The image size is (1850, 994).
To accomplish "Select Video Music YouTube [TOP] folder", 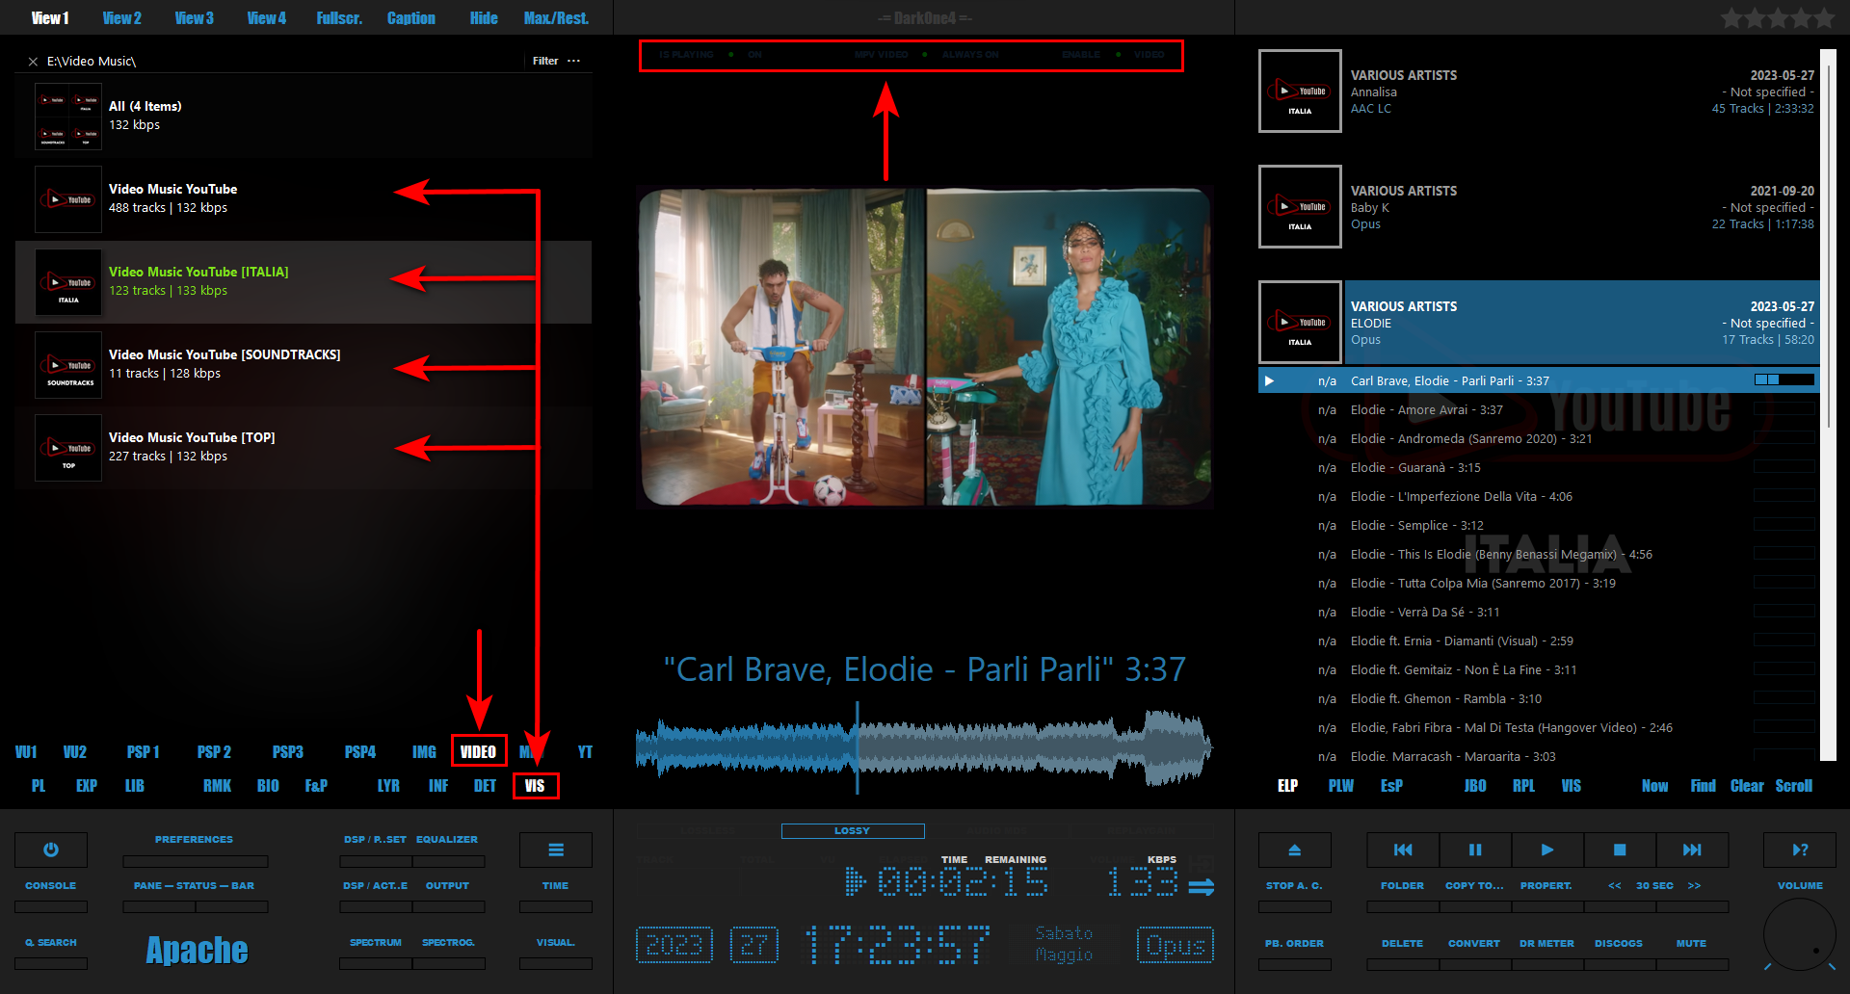I will pyautogui.click(x=304, y=448).
